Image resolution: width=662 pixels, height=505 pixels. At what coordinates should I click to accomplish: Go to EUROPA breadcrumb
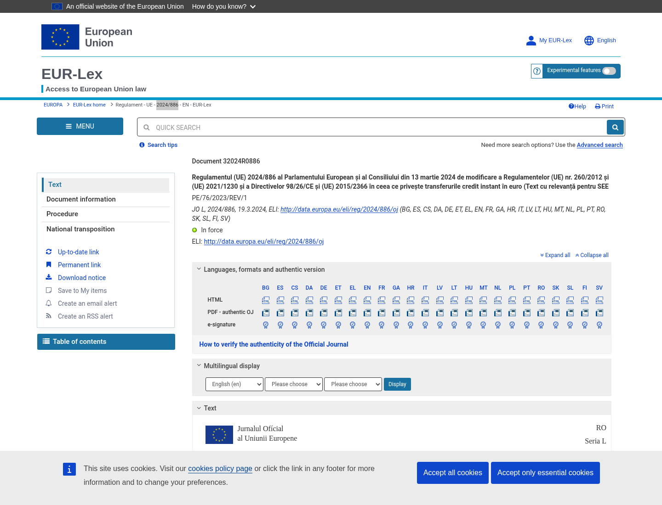click(53, 105)
